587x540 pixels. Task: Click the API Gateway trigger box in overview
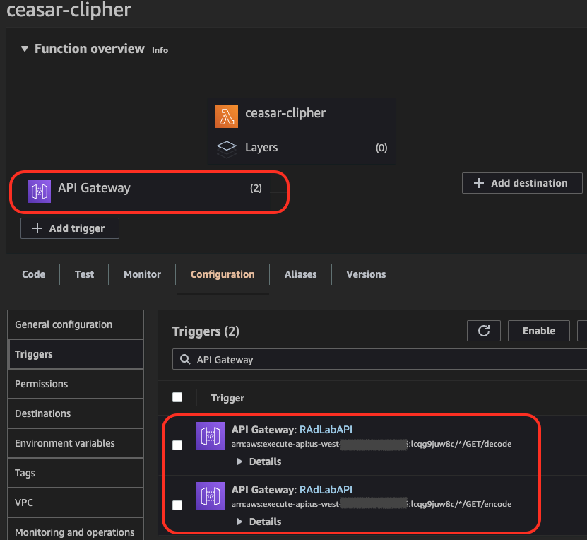tap(146, 192)
